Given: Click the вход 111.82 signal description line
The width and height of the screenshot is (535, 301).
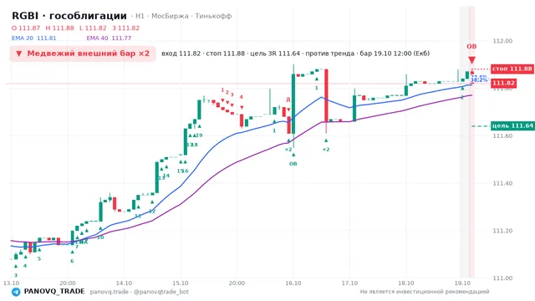Looking at the screenshot, I should tap(295, 54).
